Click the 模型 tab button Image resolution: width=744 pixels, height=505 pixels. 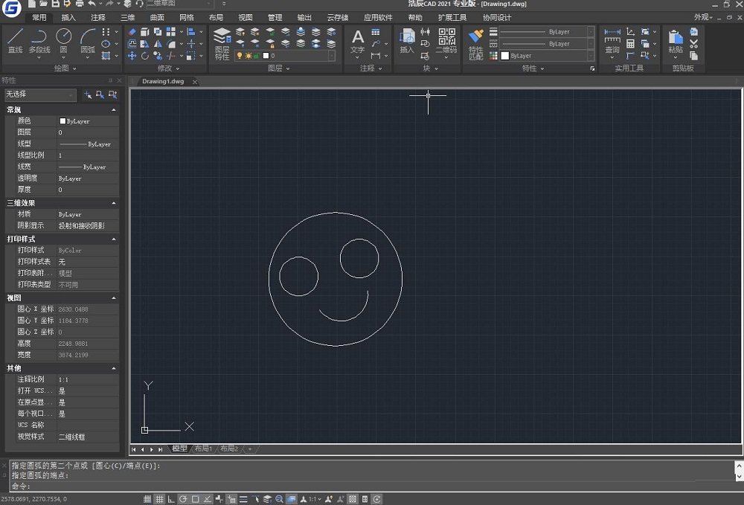click(179, 448)
